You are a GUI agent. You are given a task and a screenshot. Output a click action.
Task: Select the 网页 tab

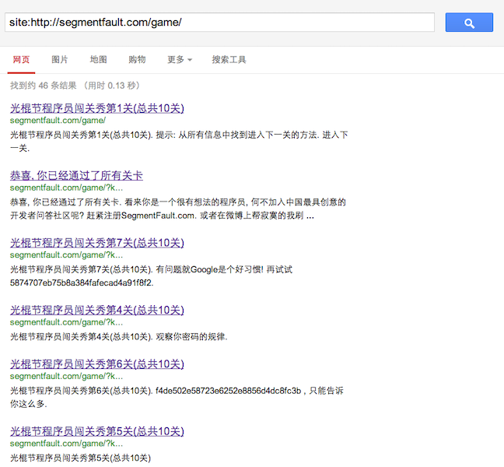tap(22, 60)
